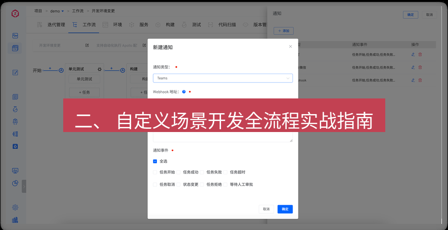Open the pie chart insights sidebar icon

point(15,183)
